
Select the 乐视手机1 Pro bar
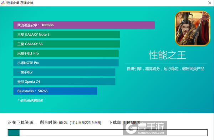[66, 53]
